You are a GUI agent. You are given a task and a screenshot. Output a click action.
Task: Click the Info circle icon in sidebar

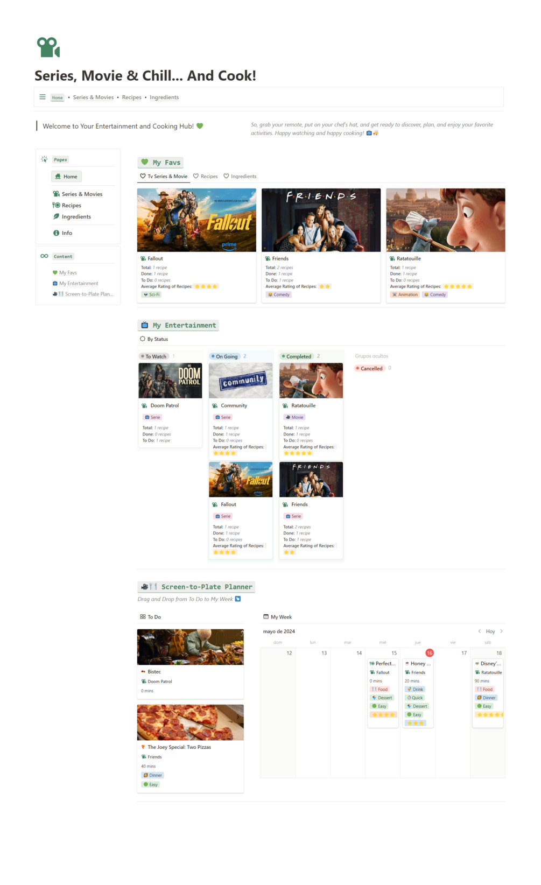(x=56, y=233)
